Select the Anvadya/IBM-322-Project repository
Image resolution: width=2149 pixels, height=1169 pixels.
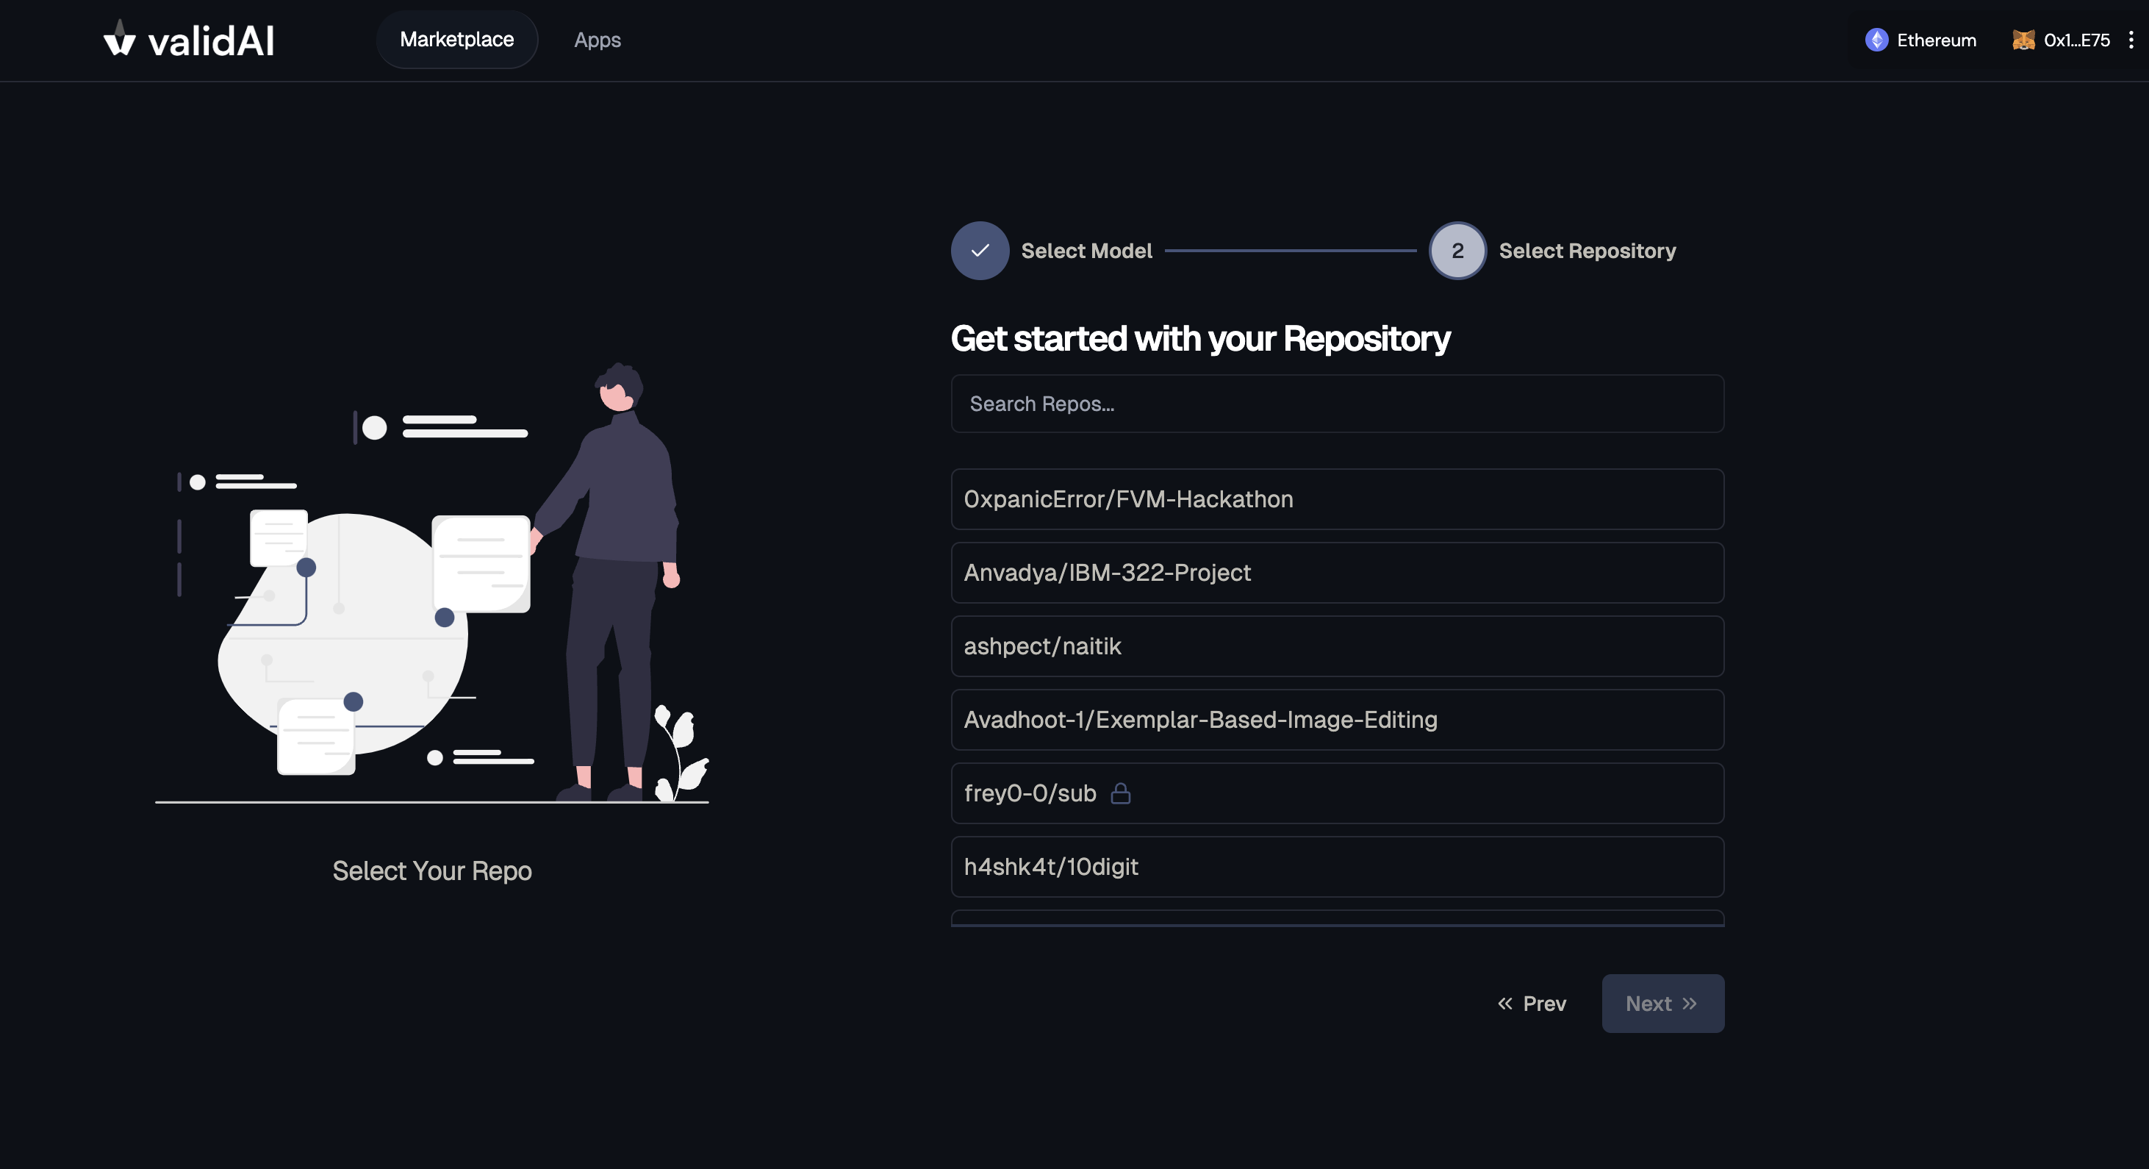[1336, 573]
